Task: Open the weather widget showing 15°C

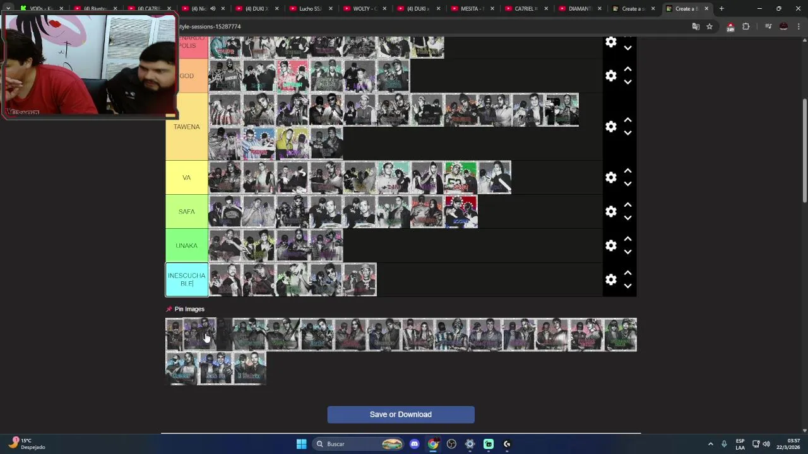Action: click(27, 444)
